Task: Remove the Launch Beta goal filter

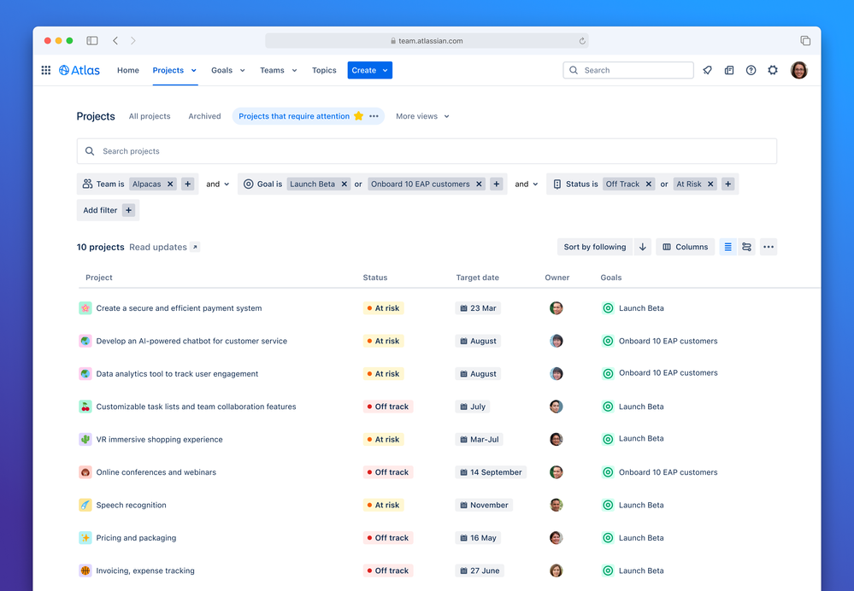Action: pyautogui.click(x=345, y=184)
